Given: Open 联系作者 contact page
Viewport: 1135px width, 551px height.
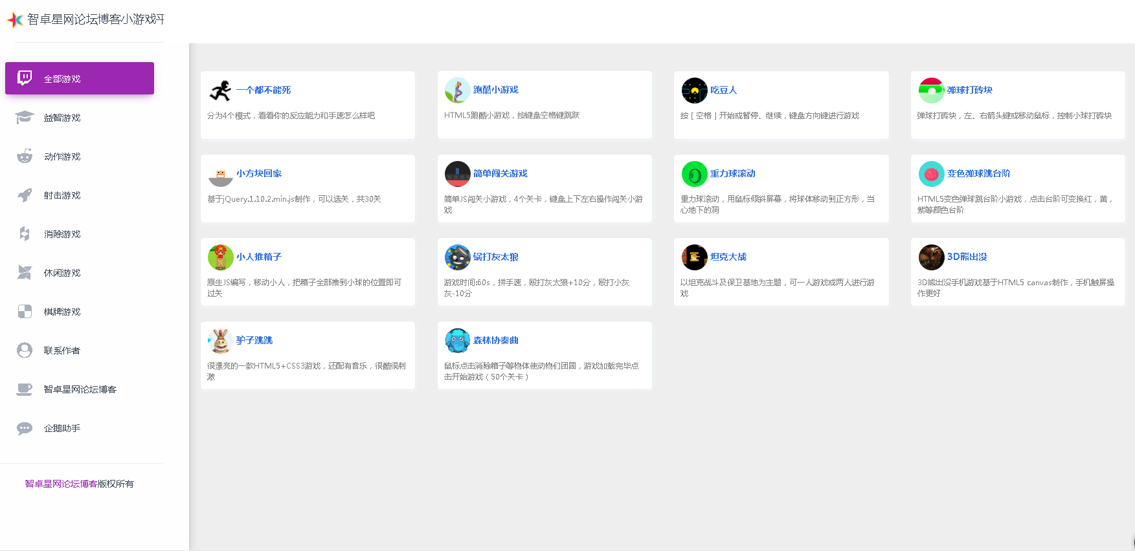Looking at the screenshot, I should click(x=62, y=351).
